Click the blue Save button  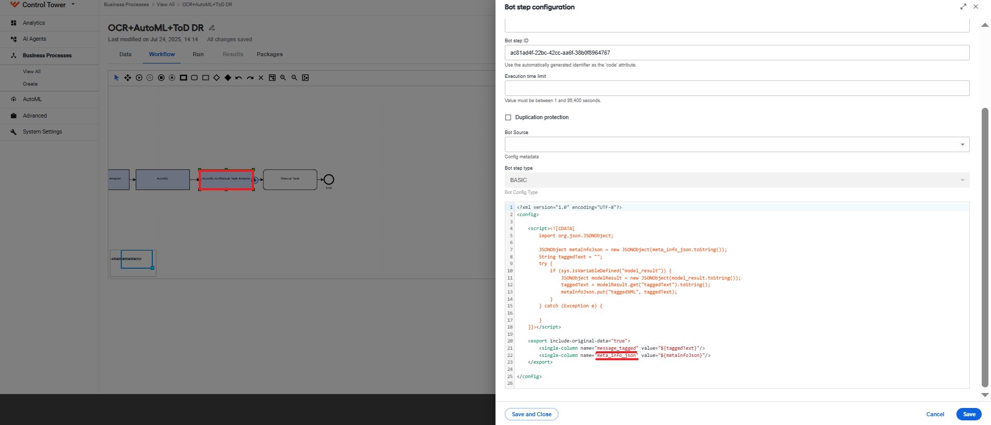(x=969, y=414)
